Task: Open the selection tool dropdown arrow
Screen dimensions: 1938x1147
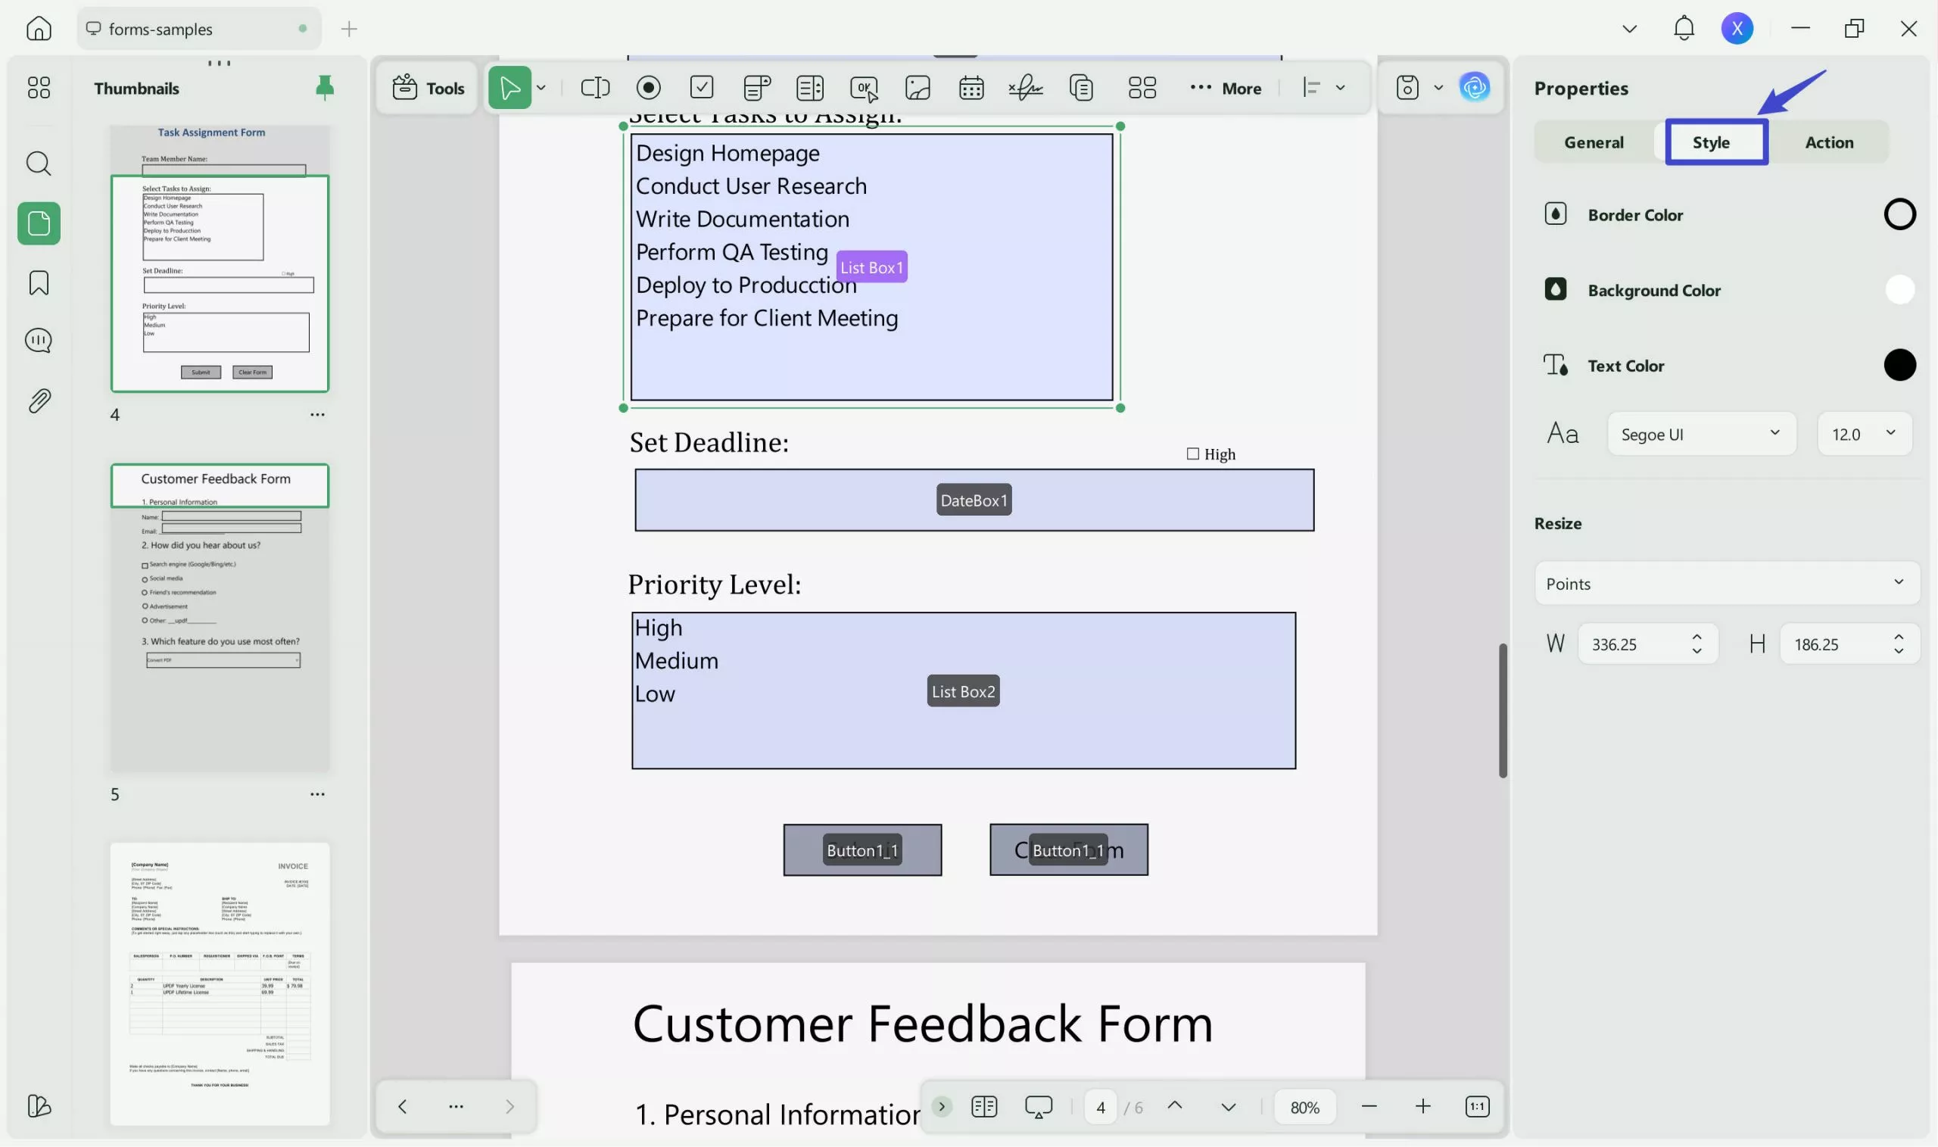Action: click(541, 87)
